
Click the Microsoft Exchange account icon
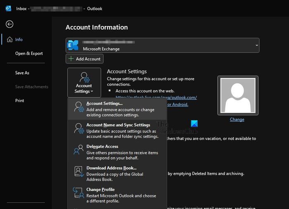click(73, 45)
